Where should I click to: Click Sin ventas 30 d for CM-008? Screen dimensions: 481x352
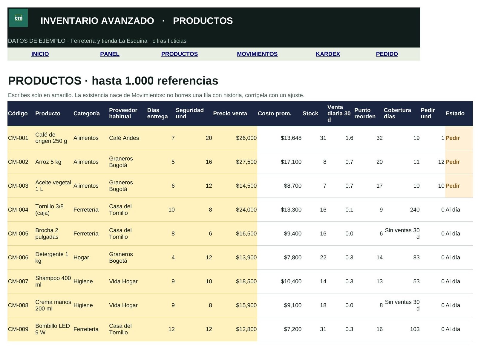click(402, 305)
